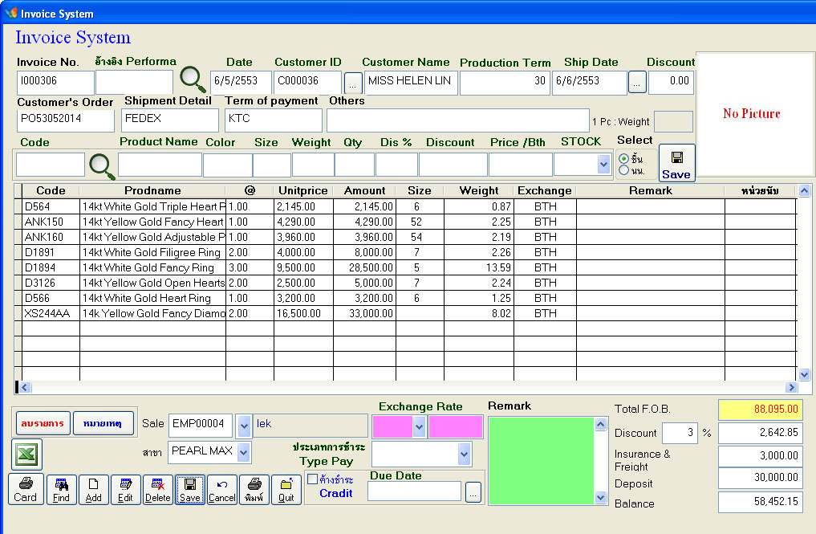Click the Invoice No. input field

coord(55,81)
